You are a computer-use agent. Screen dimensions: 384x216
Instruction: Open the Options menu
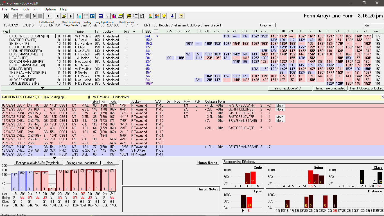pyautogui.click(x=51, y=9)
